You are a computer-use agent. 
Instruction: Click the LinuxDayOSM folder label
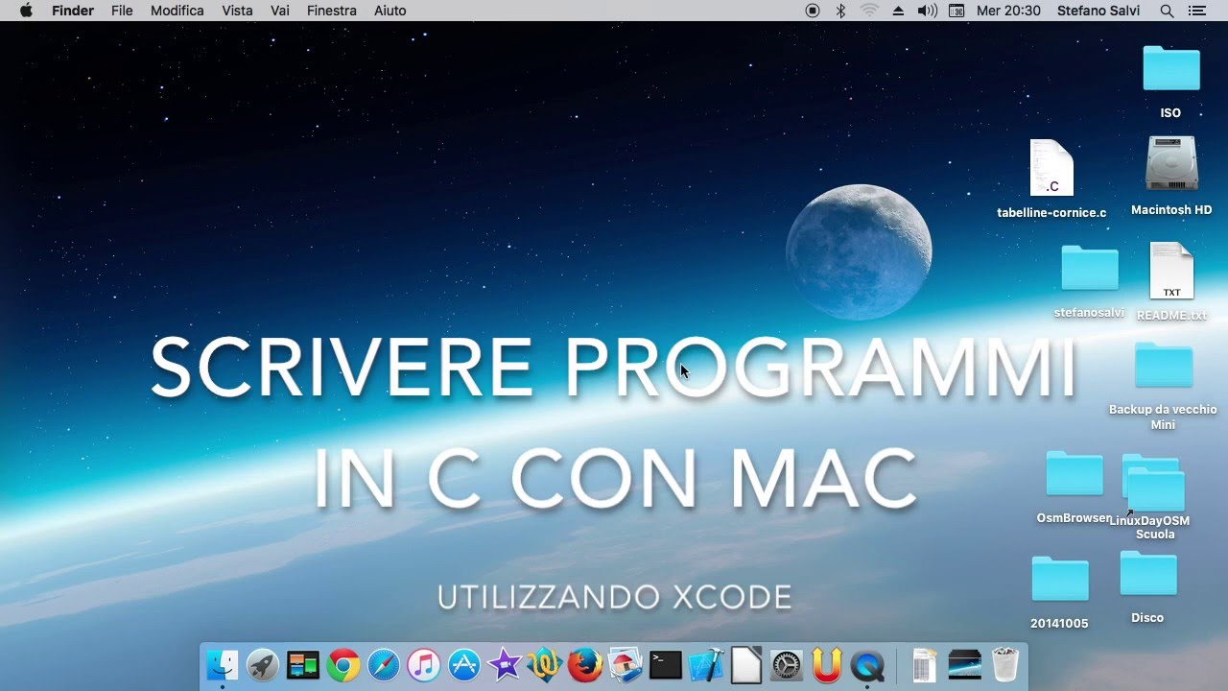pos(1149,520)
